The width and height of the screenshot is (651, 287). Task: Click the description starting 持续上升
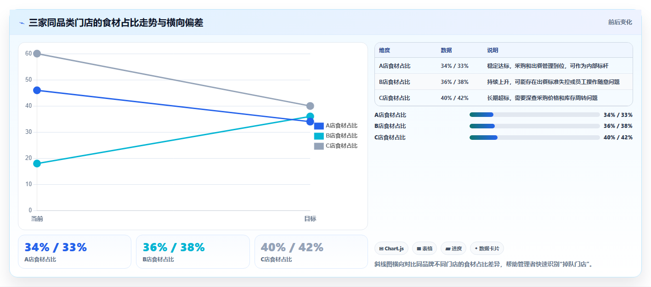point(553,82)
